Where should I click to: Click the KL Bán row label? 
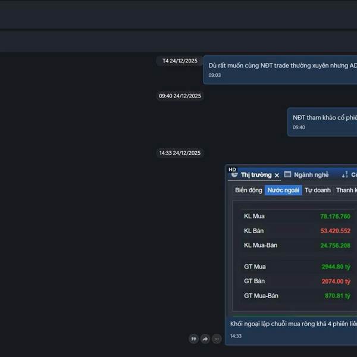pyautogui.click(x=253, y=231)
